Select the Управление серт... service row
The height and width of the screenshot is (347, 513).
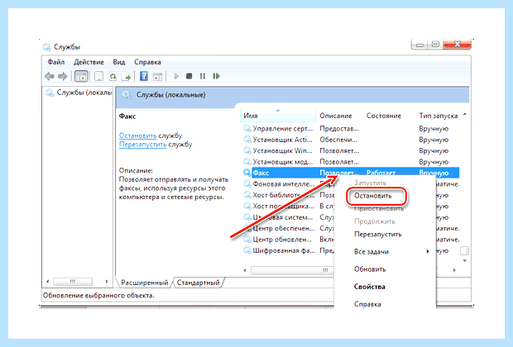pos(351,128)
